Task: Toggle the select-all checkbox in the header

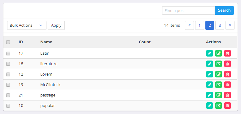Action: click(8, 42)
